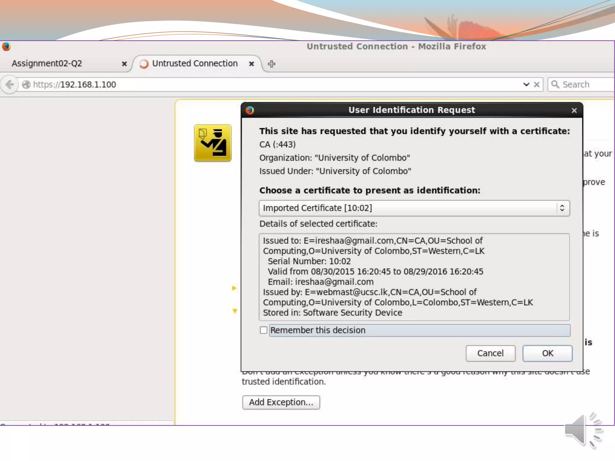Click the search magnifier icon
Screen dimensions: 615x461
tap(555, 85)
